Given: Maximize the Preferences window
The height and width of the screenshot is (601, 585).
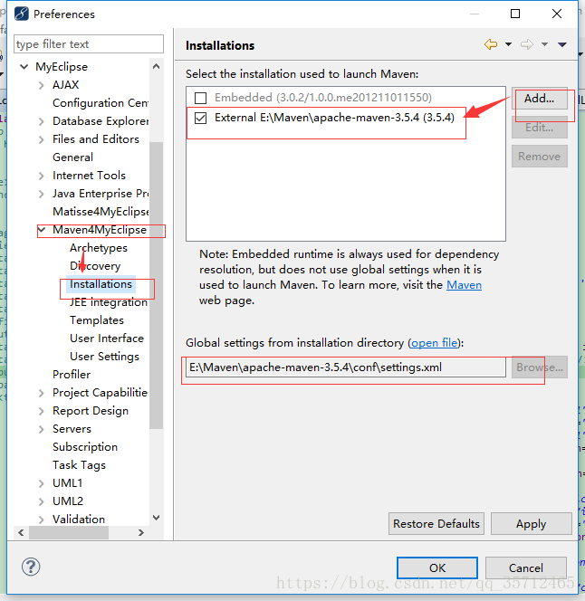Looking at the screenshot, I should [x=515, y=14].
